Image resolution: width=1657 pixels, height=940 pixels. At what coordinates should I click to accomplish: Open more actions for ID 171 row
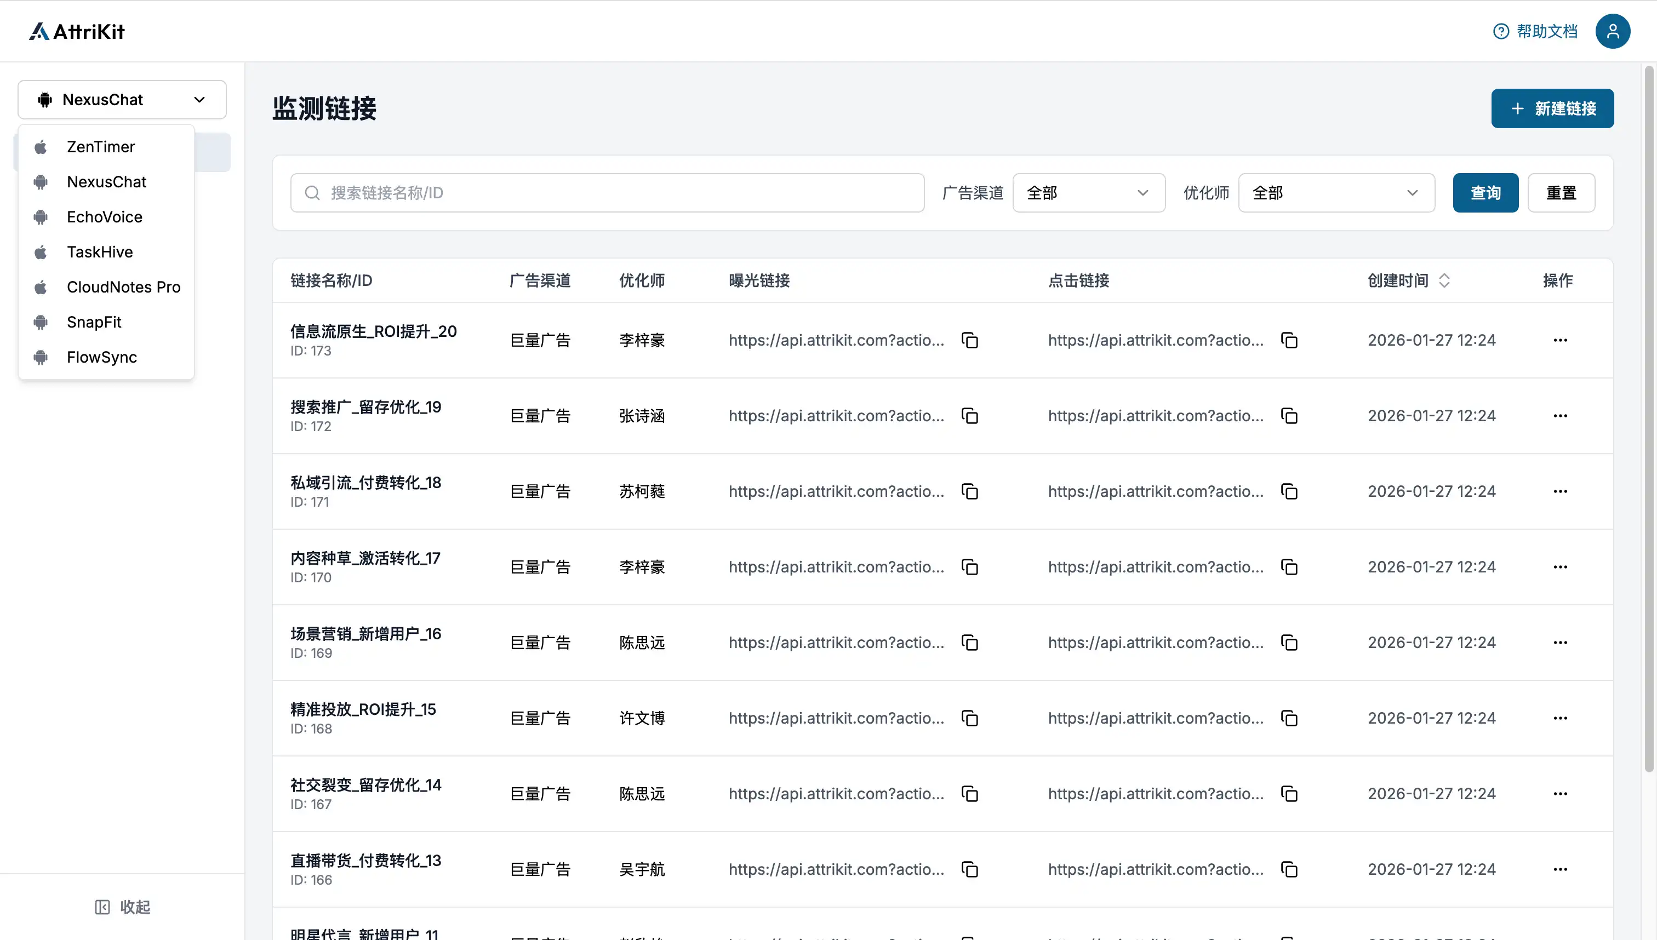click(1560, 491)
